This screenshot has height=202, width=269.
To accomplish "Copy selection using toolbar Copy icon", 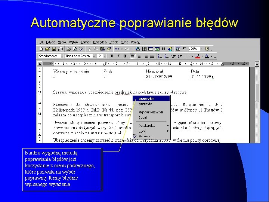I will tap(96, 49).
